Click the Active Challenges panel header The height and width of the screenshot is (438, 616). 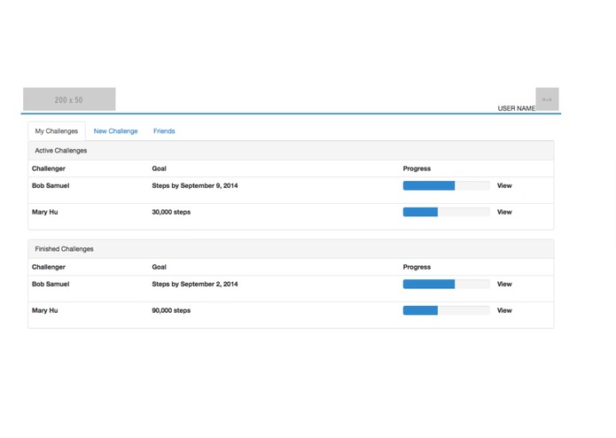(x=291, y=151)
